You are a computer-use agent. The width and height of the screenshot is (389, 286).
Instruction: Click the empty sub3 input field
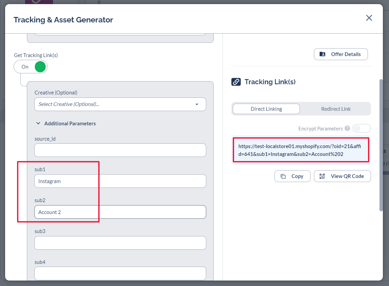click(120, 243)
